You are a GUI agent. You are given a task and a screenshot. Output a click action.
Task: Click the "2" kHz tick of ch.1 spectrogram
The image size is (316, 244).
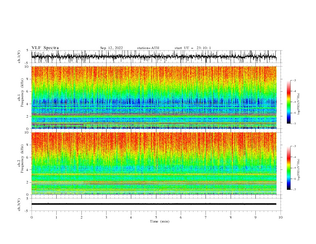click(x=28, y=116)
